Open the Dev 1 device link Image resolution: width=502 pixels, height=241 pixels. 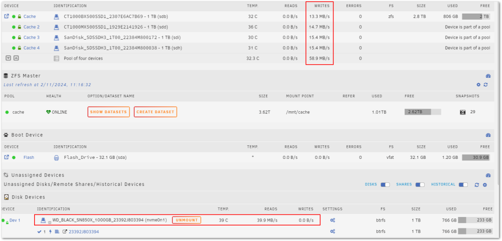[15, 220]
